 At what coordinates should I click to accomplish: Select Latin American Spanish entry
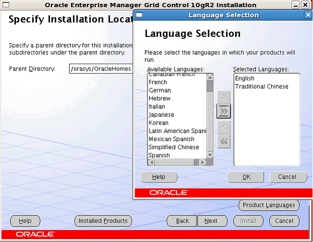(177, 131)
